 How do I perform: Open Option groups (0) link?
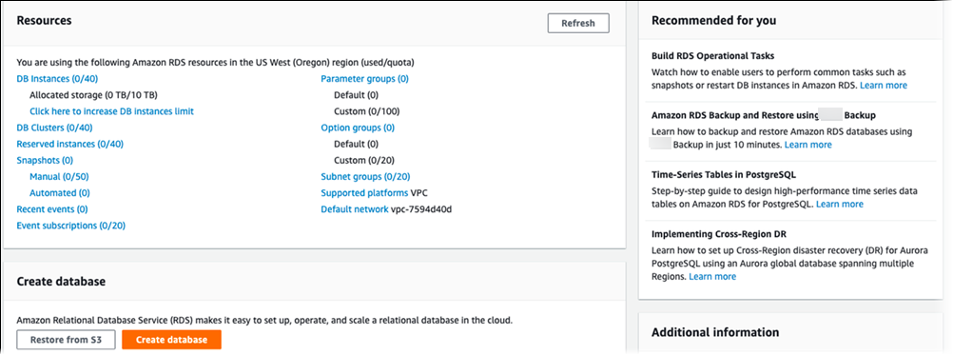358,128
